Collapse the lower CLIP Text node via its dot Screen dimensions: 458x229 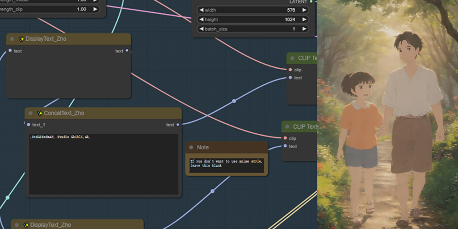click(x=287, y=126)
